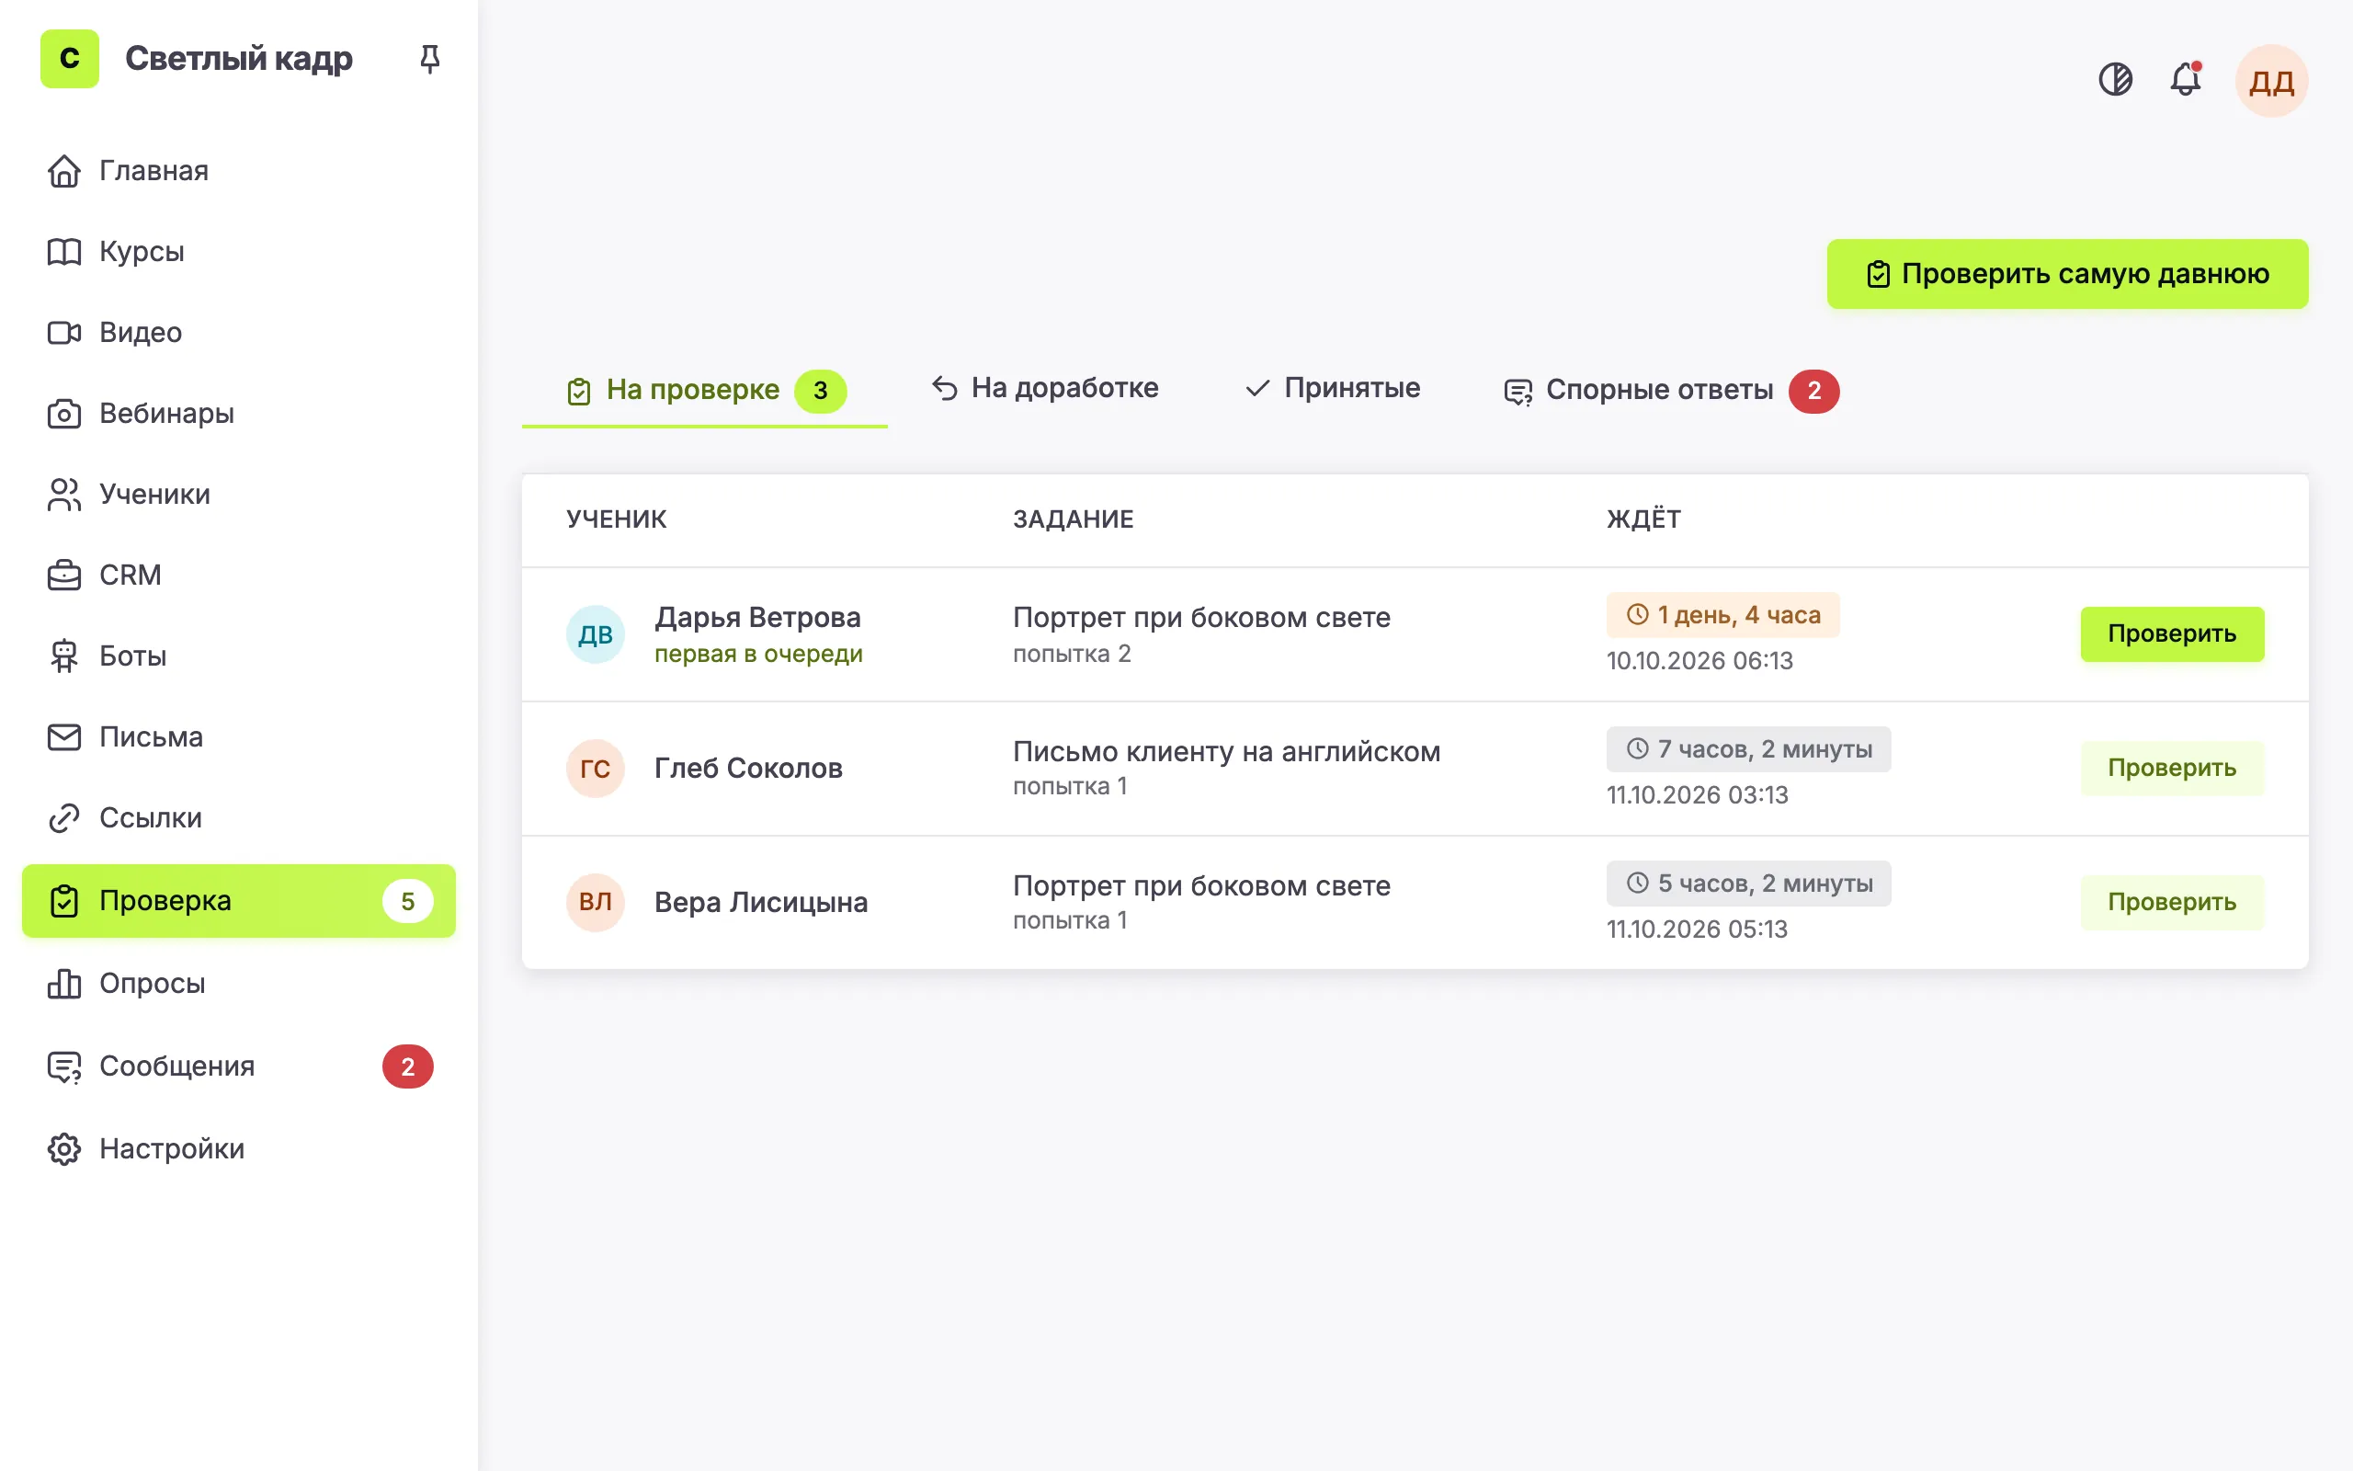
Task: Click the 5 часов, 2 минуты badge
Action: [1748, 884]
